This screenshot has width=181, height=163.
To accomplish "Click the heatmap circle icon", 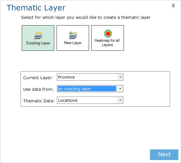I will (108, 33).
